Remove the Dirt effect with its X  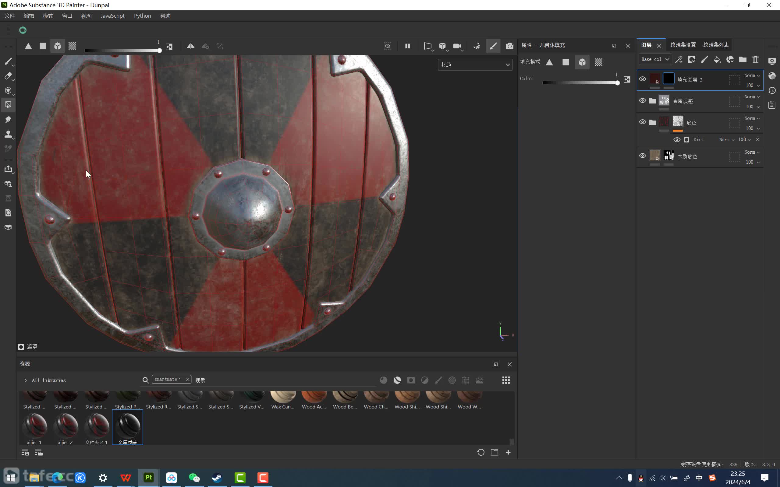click(x=757, y=140)
